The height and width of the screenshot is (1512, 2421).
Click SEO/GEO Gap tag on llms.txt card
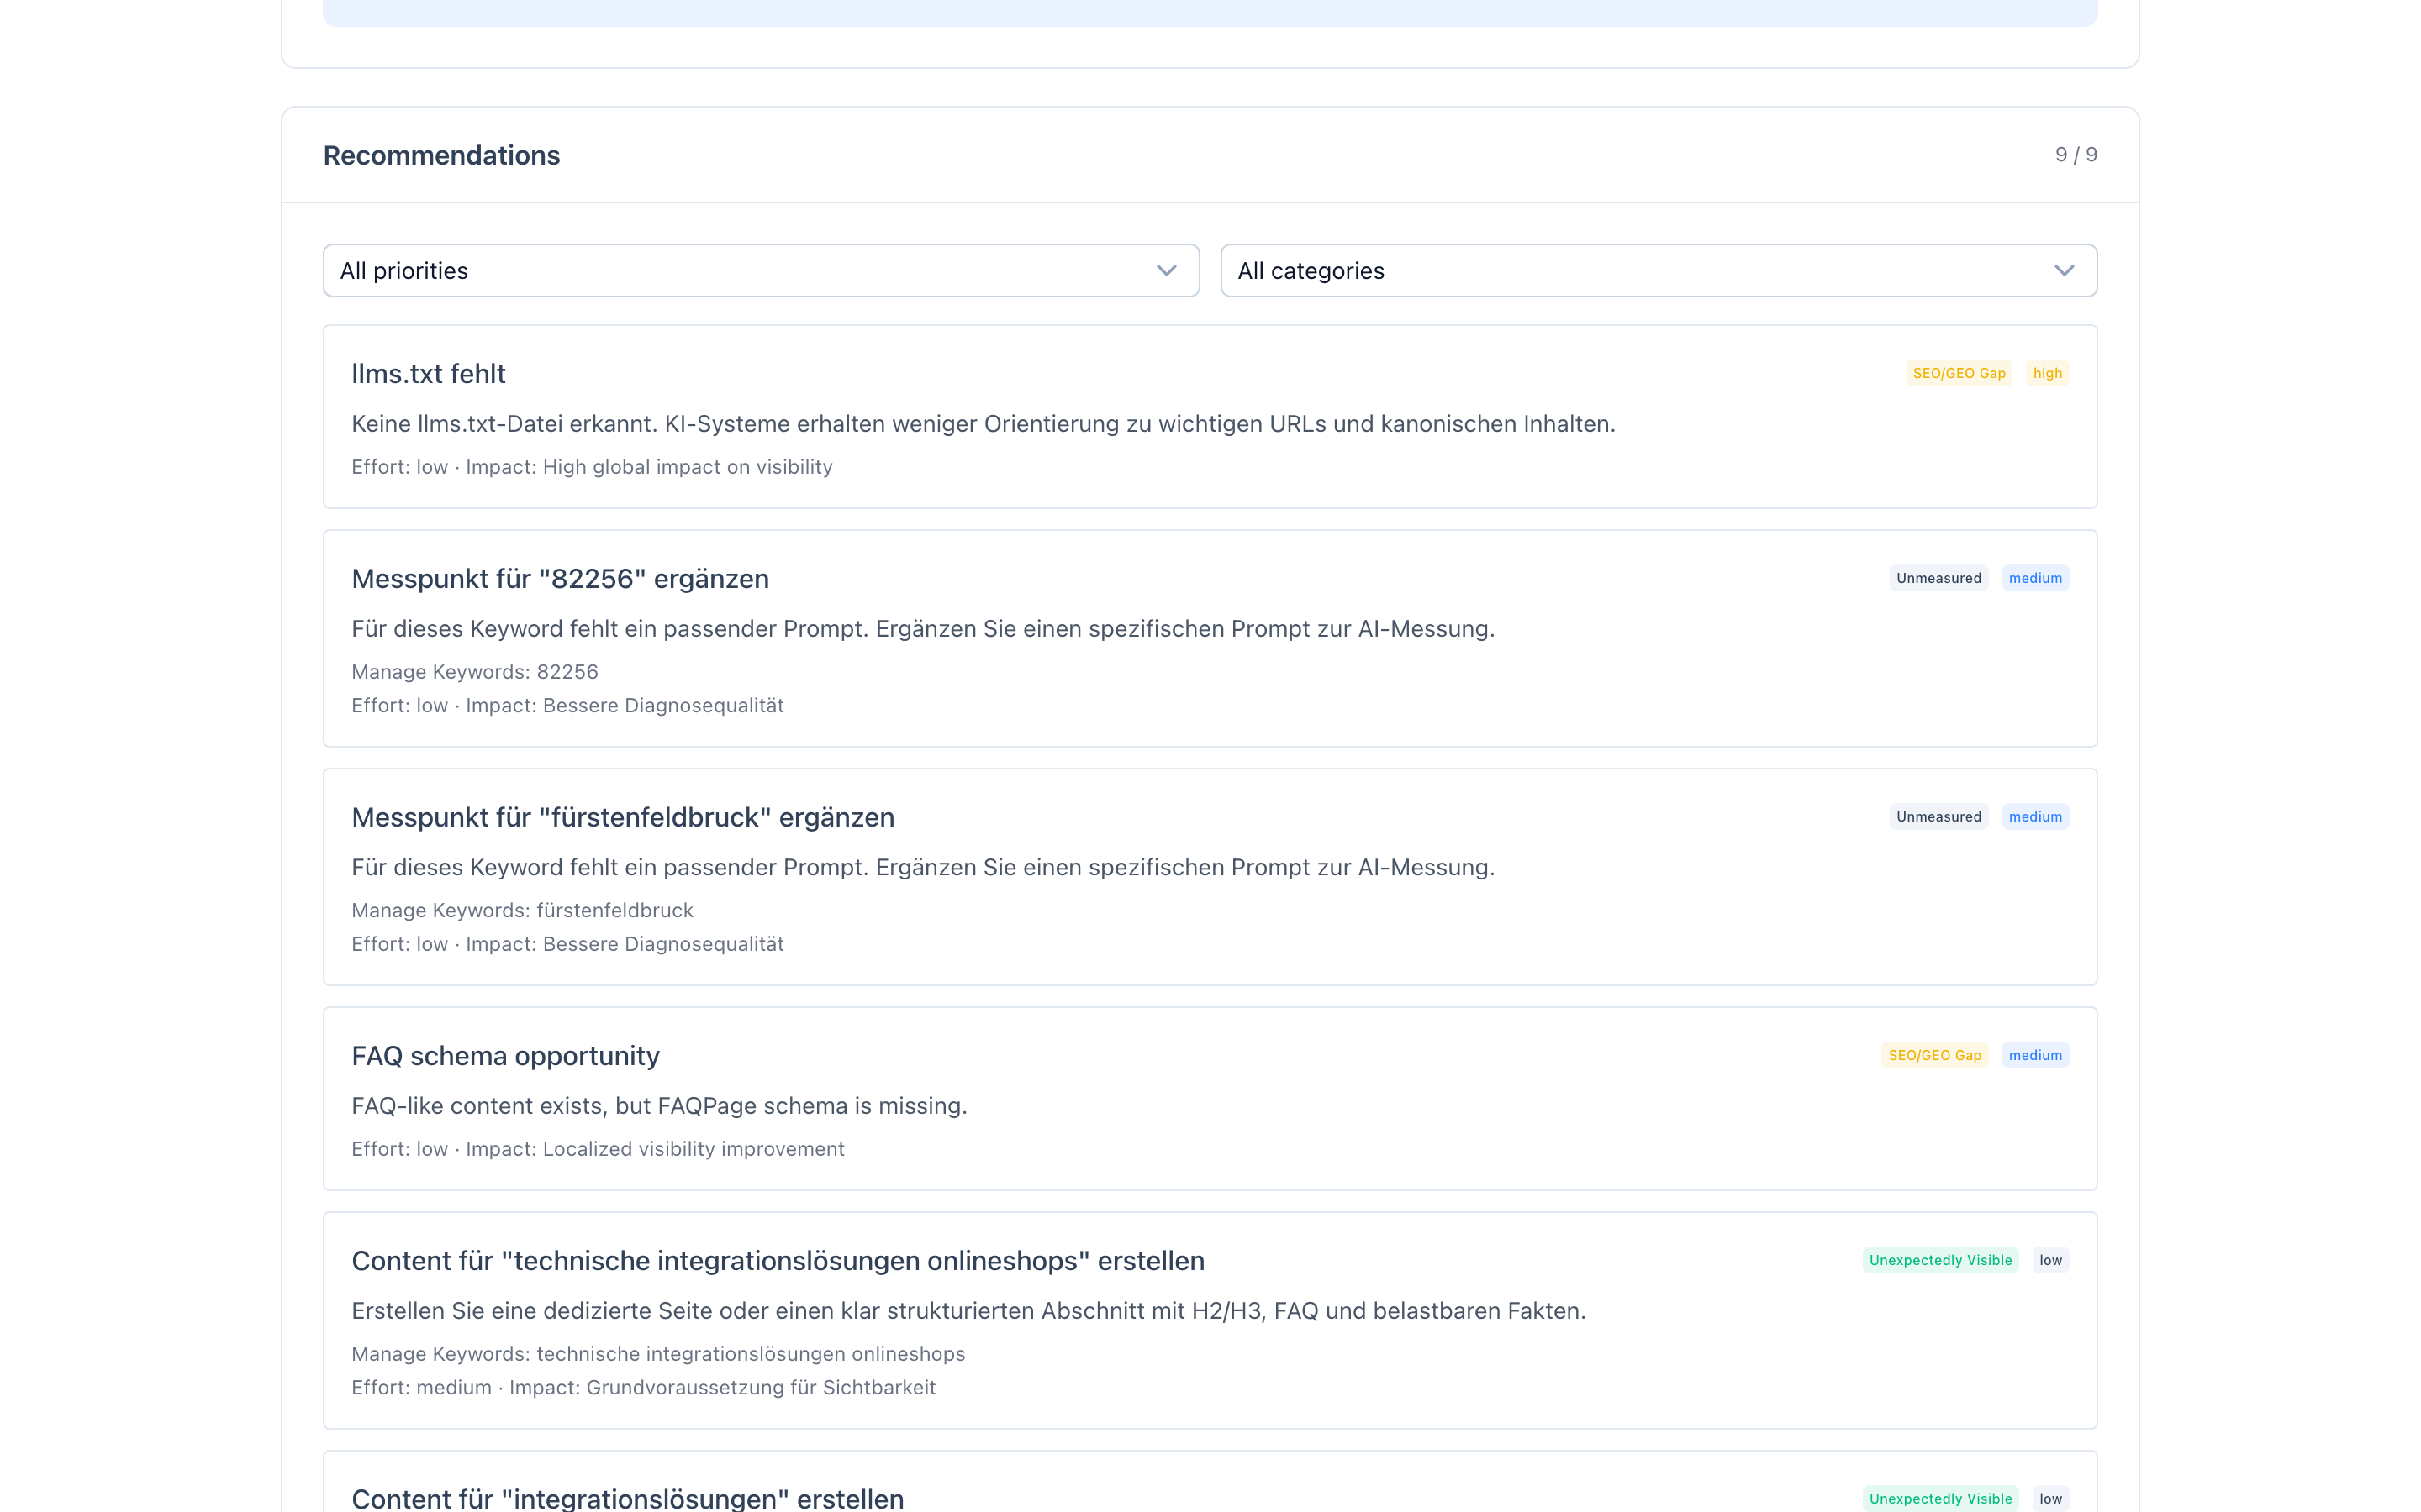click(x=1958, y=373)
